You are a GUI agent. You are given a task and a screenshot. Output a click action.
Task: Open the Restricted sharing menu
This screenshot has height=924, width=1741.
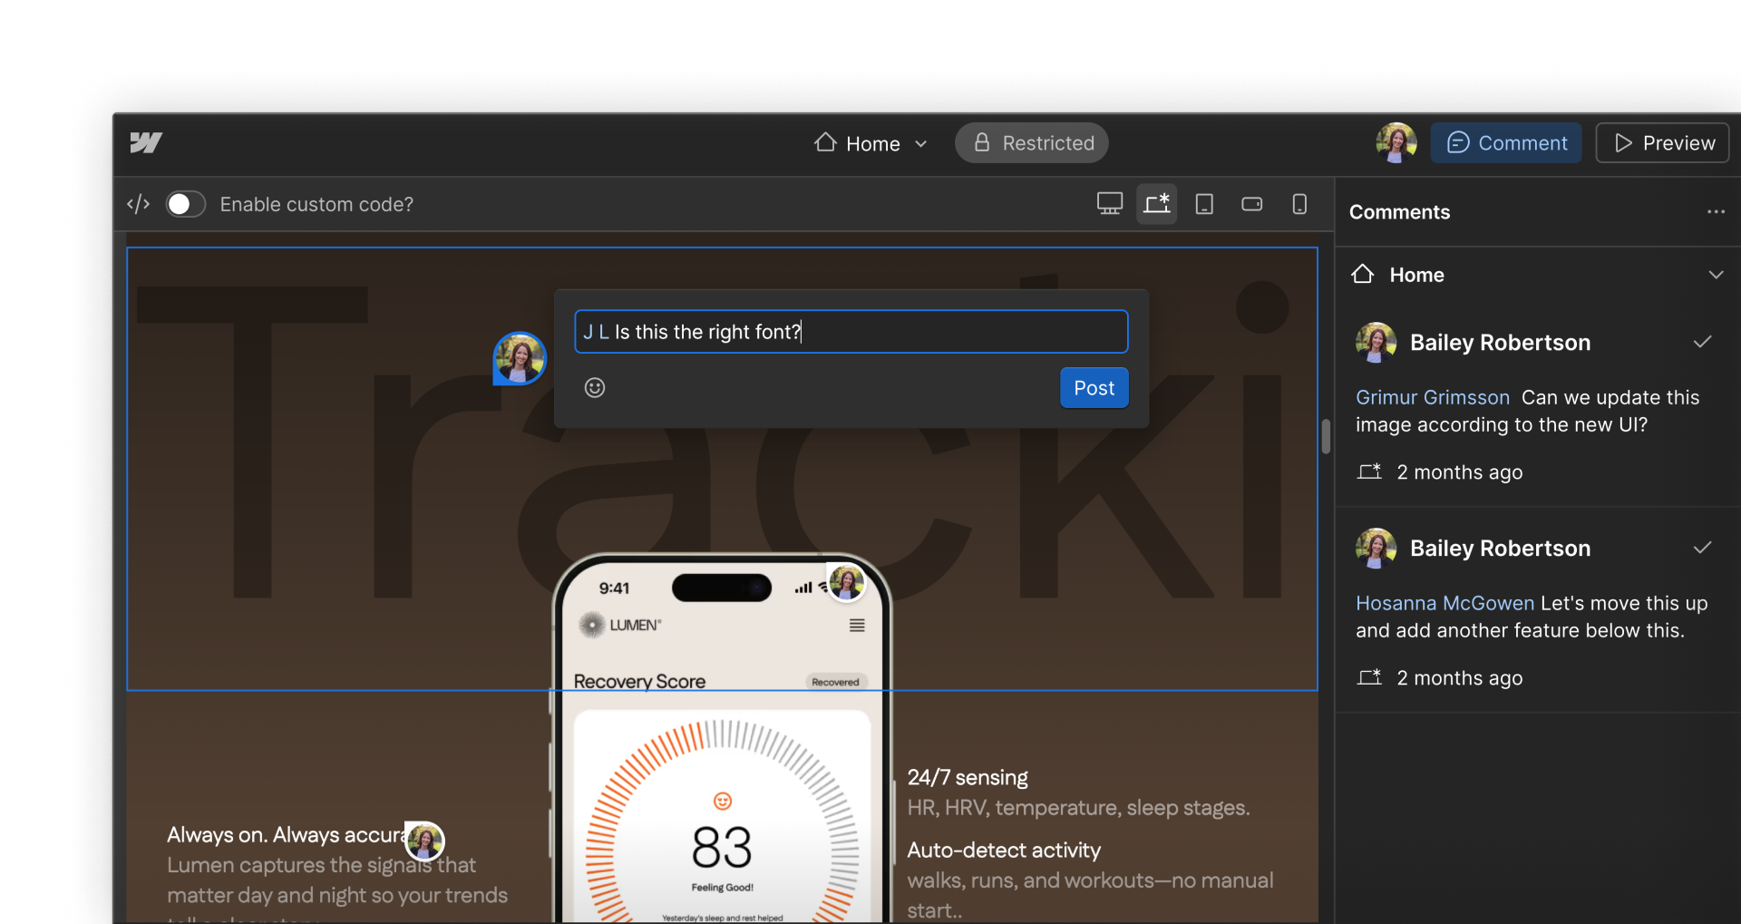tap(1031, 142)
